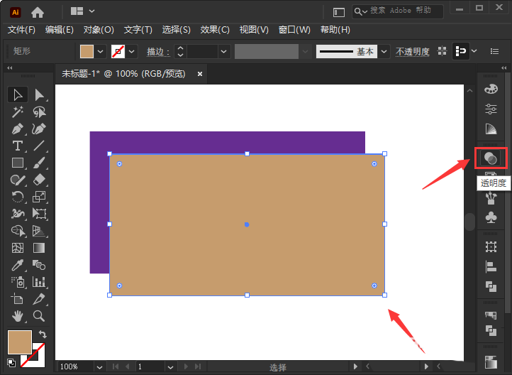
Task: Select the Rectangle tool
Action: click(x=18, y=163)
